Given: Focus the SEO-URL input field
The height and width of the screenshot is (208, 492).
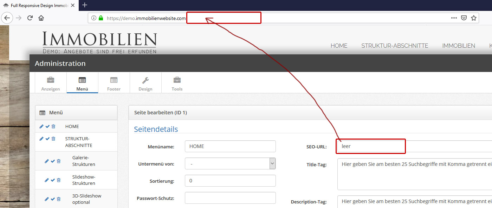Looking at the screenshot, I should (x=414, y=146).
